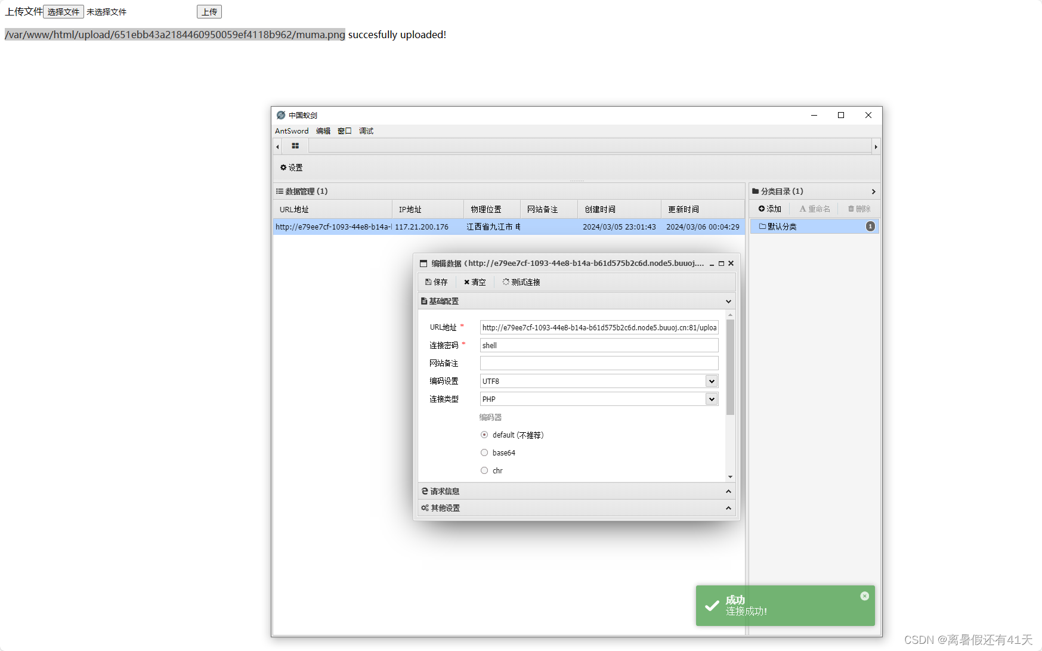The width and height of the screenshot is (1042, 651).
Task: Click the uploaded muma.png file path text
Action: point(175,35)
